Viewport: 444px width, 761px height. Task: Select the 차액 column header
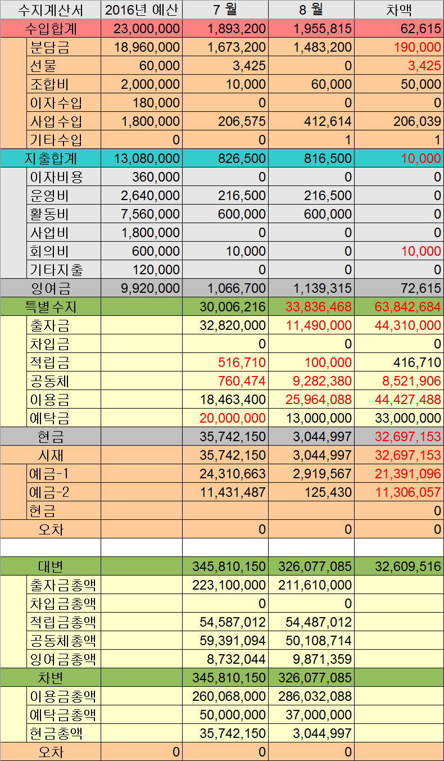click(398, 10)
